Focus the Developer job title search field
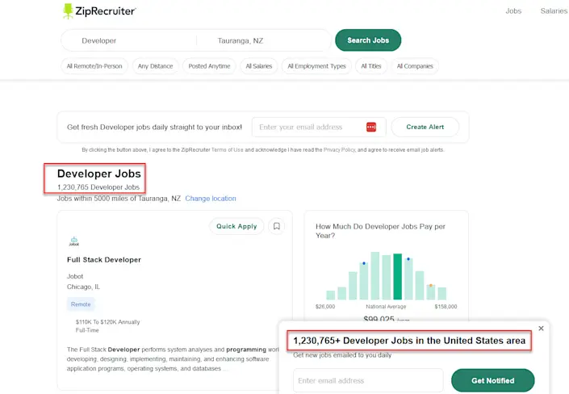569x394 pixels. click(129, 40)
